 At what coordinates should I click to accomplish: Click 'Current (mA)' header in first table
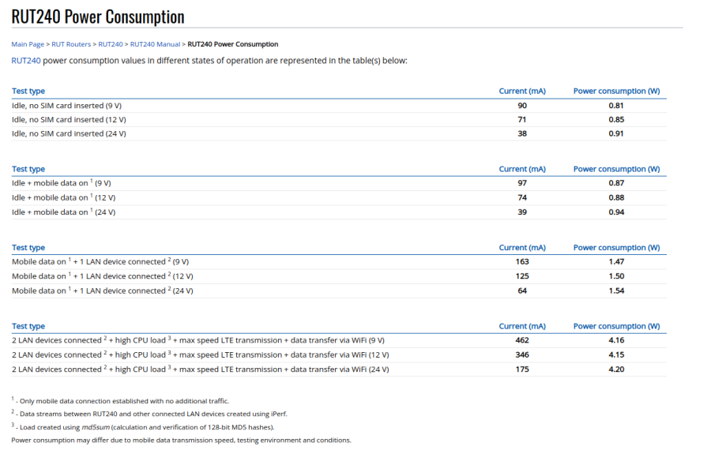(x=522, y=91)
